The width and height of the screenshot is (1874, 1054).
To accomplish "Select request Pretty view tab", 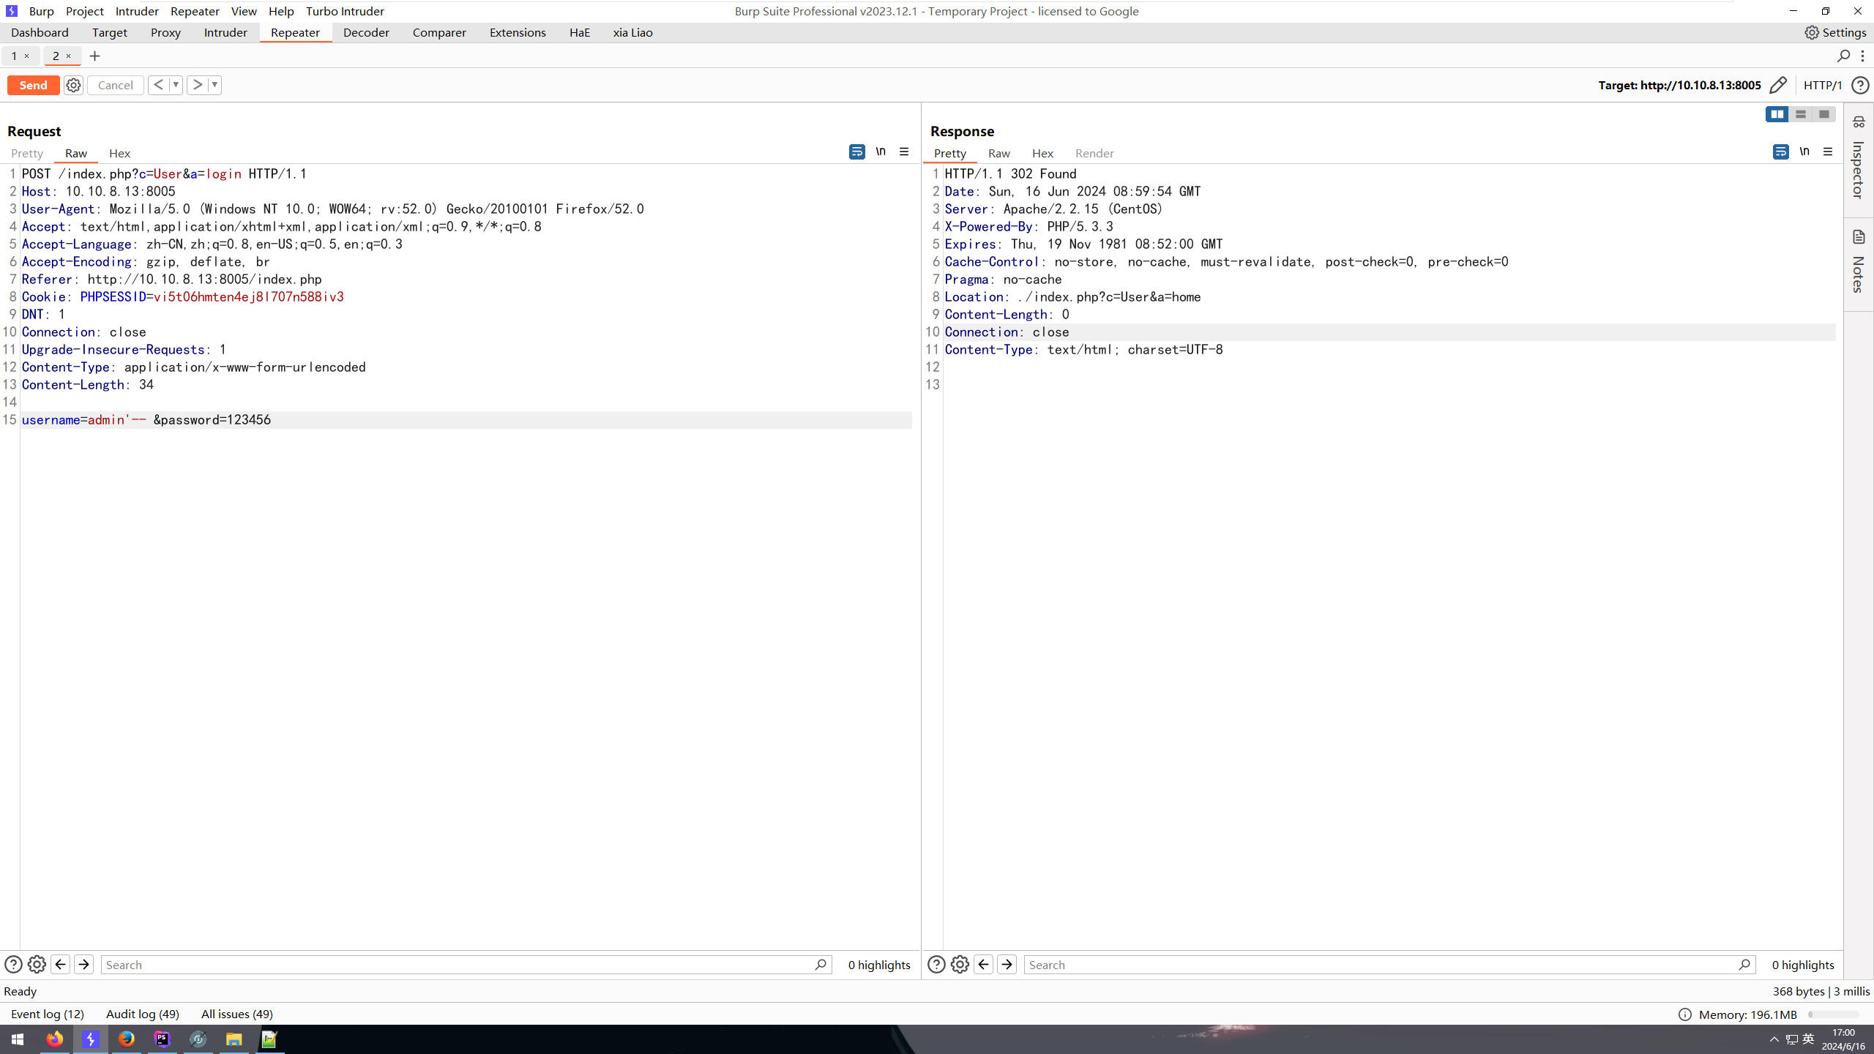I will (x=27, y=153).
